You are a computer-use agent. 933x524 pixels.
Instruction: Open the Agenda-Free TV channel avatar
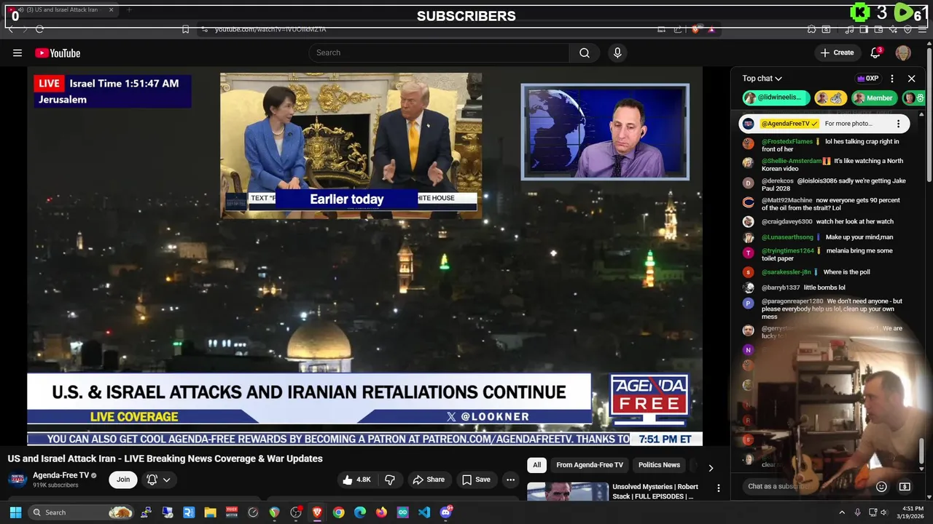[18, 480]
